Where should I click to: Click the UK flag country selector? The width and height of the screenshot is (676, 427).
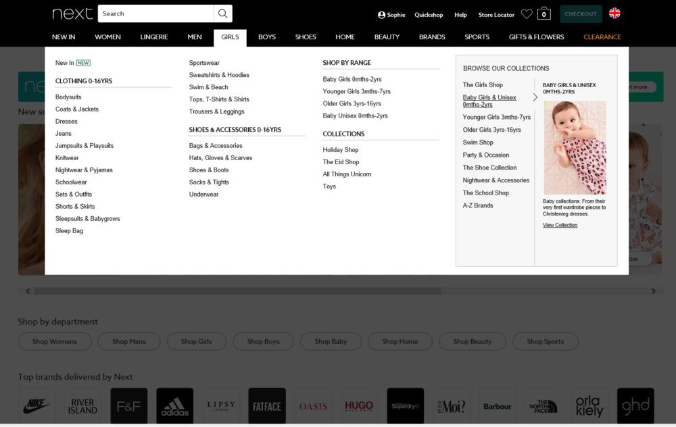(614, 14)
